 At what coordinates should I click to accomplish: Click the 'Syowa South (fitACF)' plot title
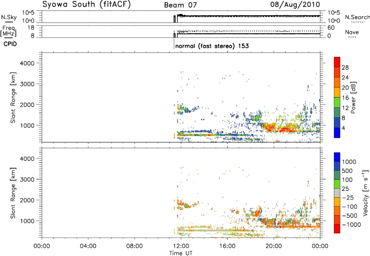[86, 5]
